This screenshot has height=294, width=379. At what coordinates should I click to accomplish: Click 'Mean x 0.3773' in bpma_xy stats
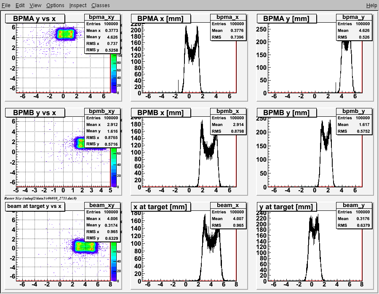click(102, 30)
